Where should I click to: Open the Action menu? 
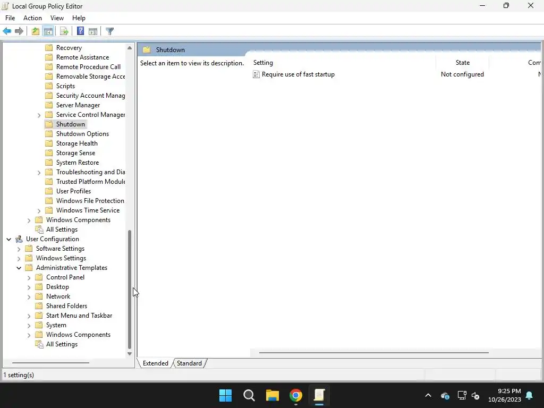pos(32,18)
